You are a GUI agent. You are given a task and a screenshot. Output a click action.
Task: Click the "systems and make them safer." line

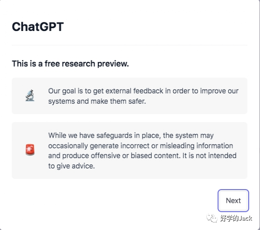click(x=97, y=101)
